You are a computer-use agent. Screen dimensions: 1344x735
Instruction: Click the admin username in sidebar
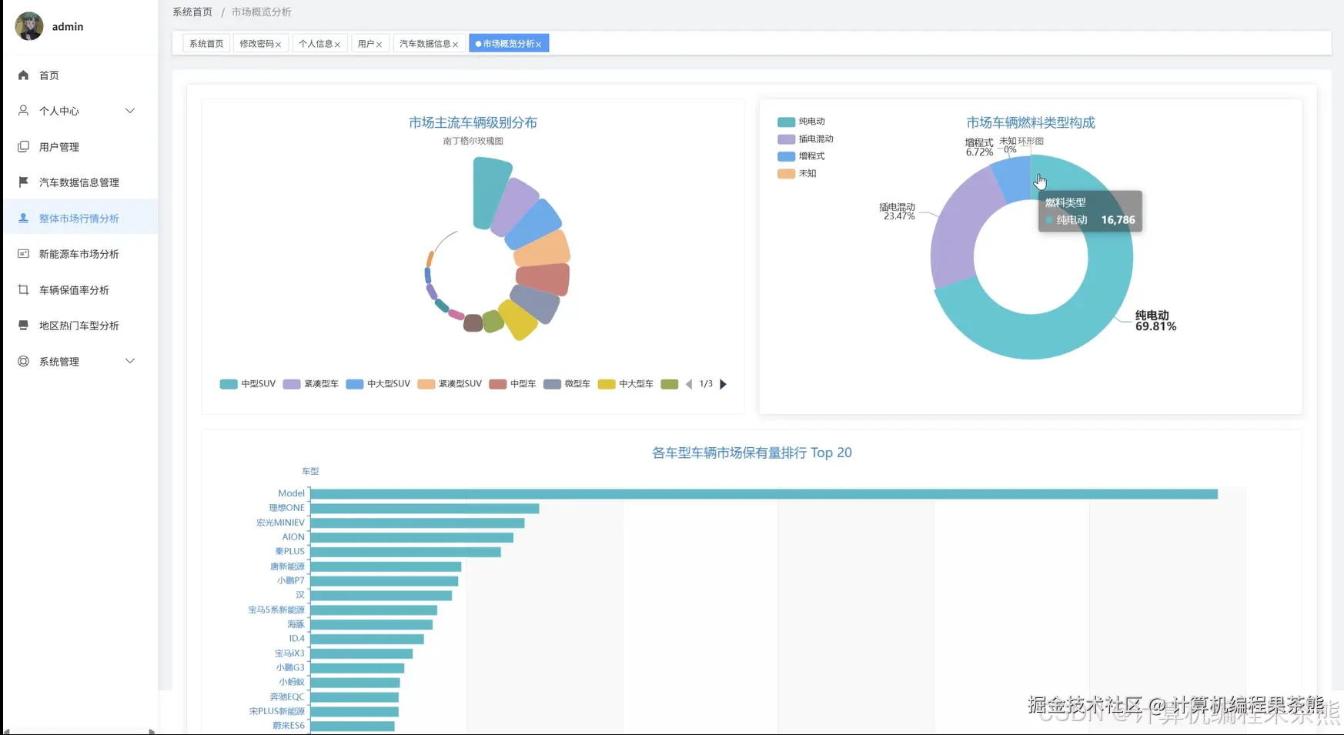(68, 26)
